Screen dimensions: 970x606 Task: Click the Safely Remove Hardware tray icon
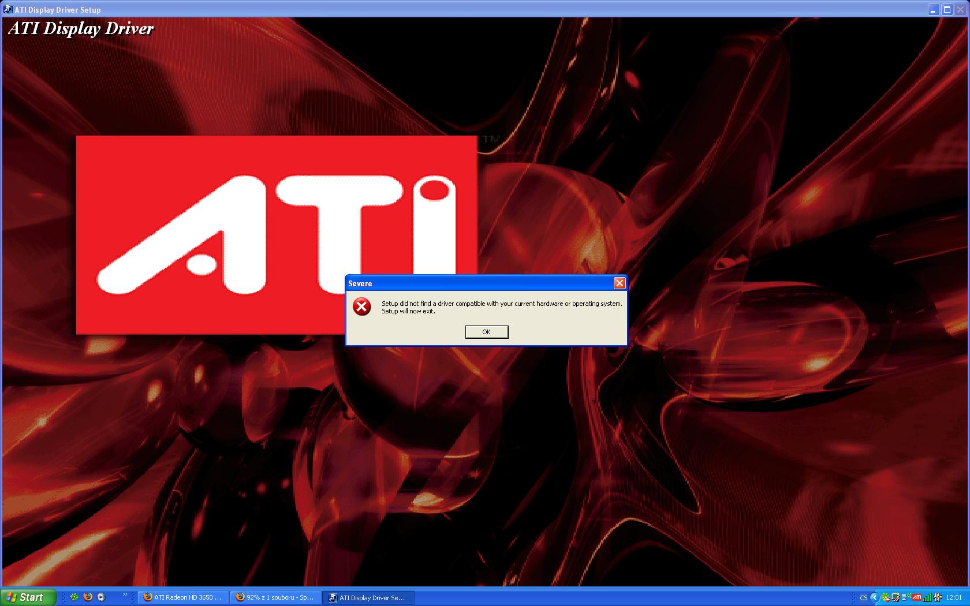pyautogui.click(x=938, y=597)
